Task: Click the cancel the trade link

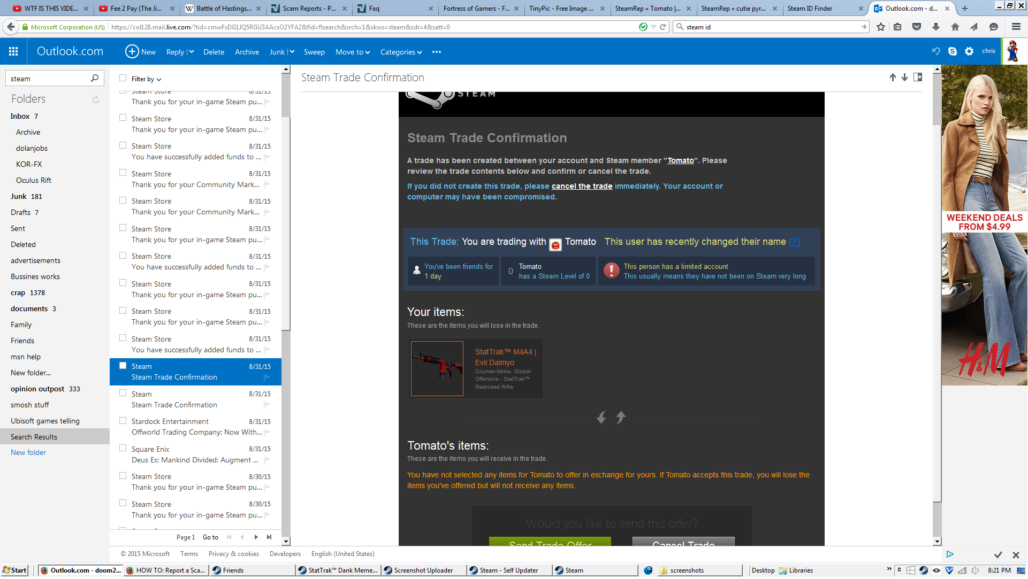Action: [x=582, y=186]
